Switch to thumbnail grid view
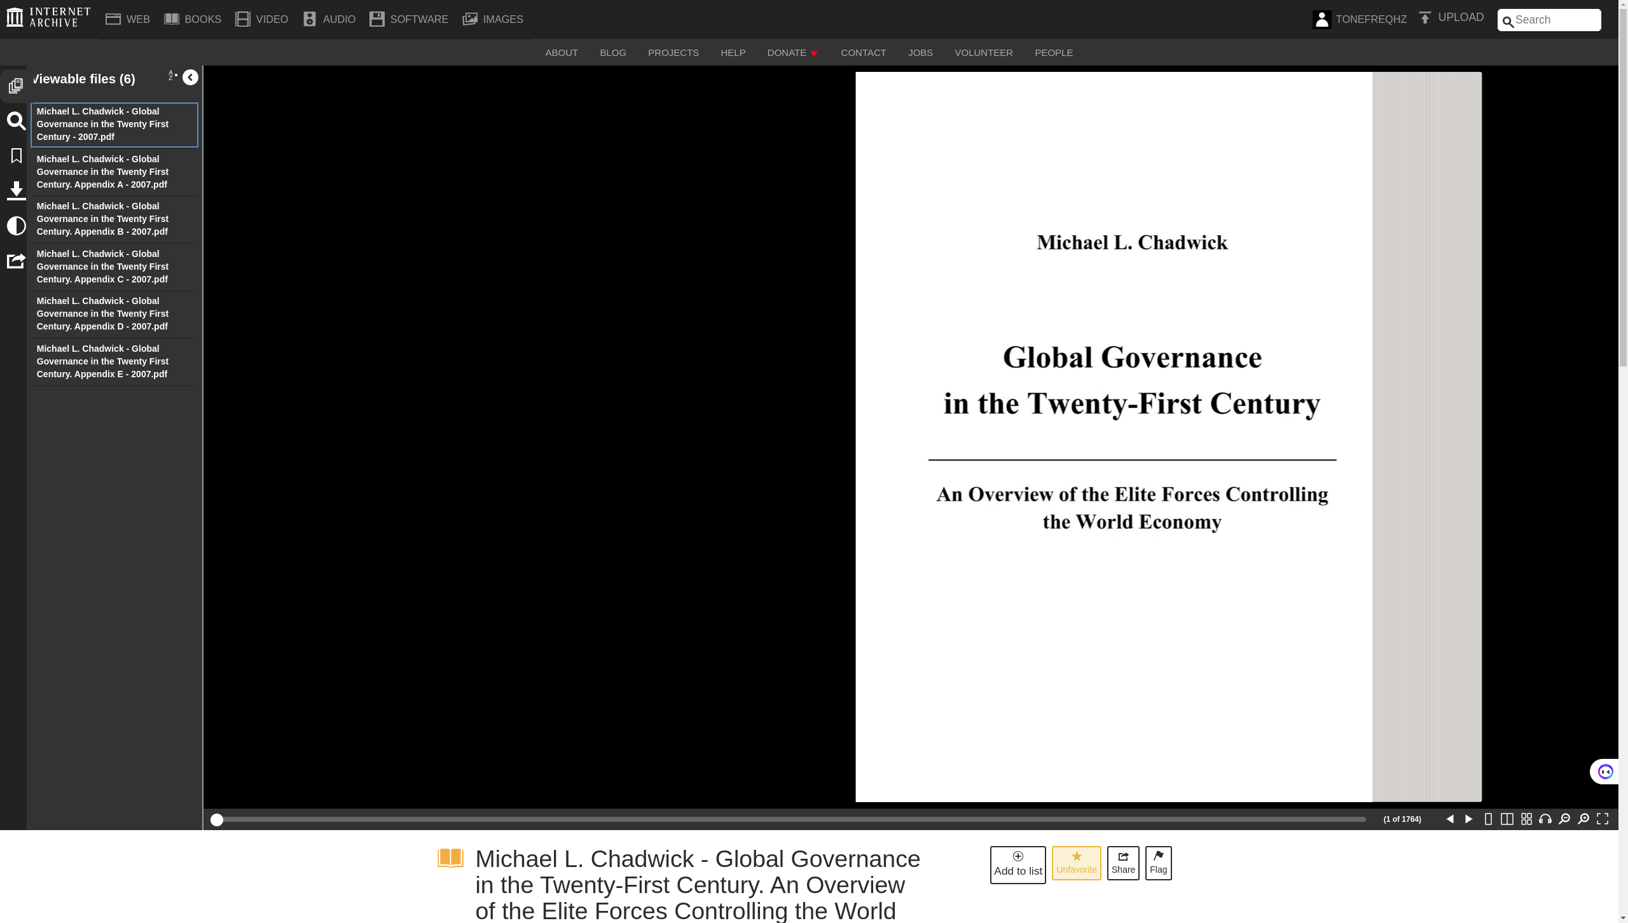Viewport: 1628px width, 923px height. click(1526, 819)
